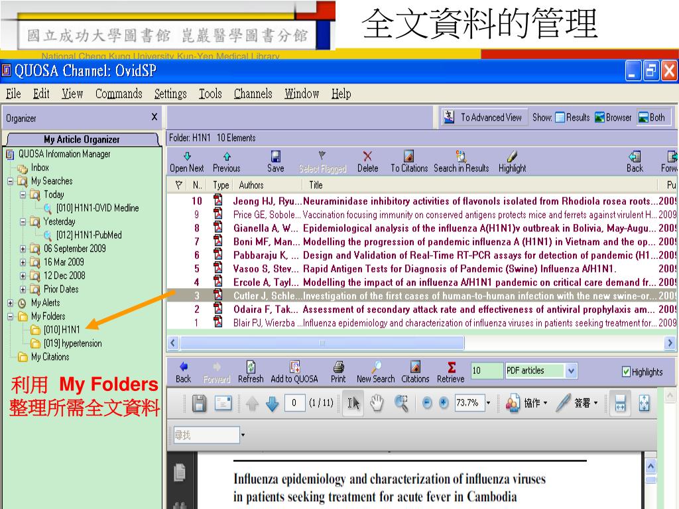Open the File menu

point(13,93)
